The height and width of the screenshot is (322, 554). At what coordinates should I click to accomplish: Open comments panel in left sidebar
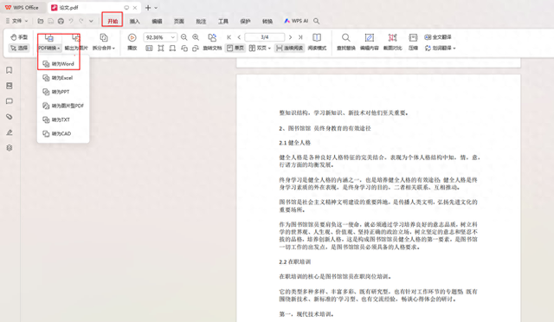pyautogui.click(x=10, y=101)
